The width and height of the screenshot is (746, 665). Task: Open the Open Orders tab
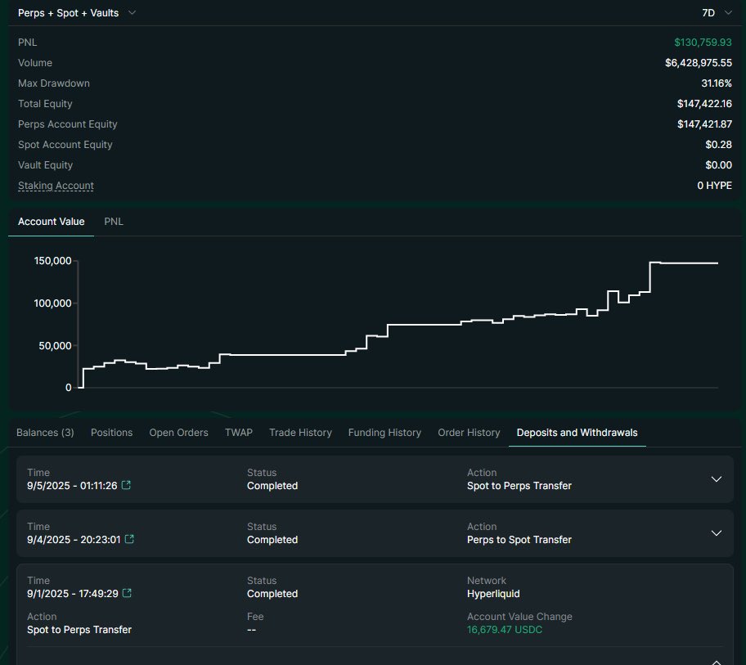tap(179, 433)
